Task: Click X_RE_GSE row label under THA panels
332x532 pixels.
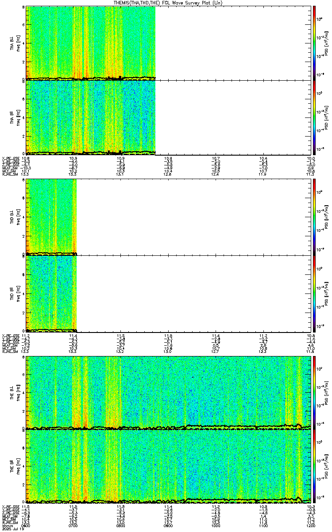Action: [11, 158]
